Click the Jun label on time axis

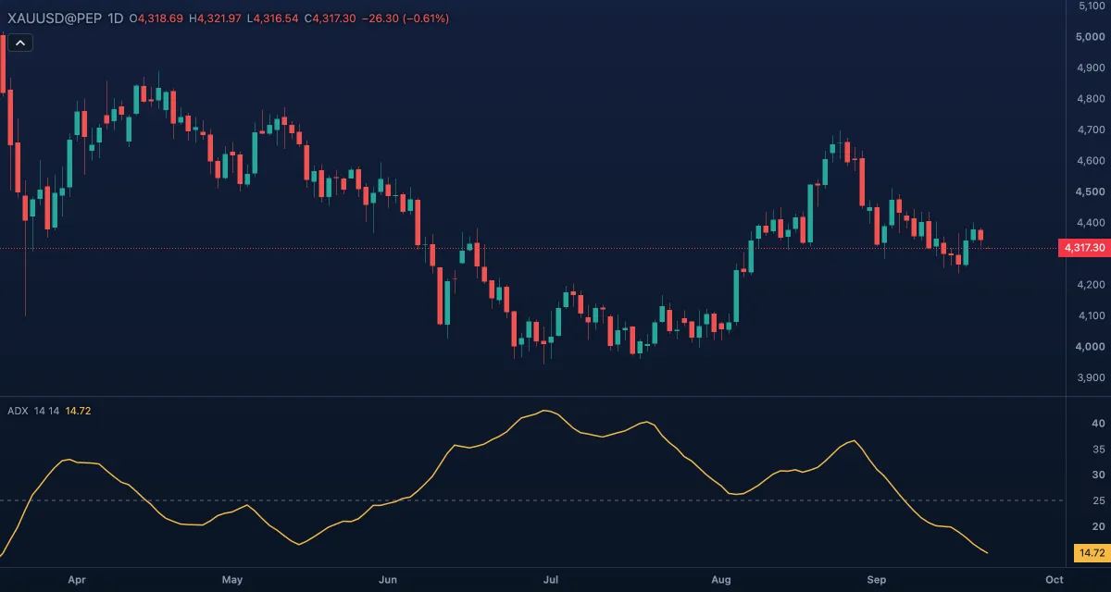point(388,580)
